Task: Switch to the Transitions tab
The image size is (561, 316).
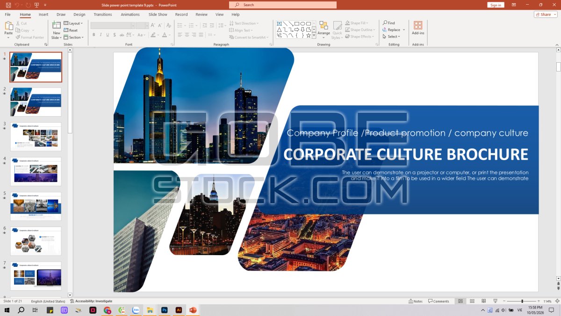Action: 103,15
